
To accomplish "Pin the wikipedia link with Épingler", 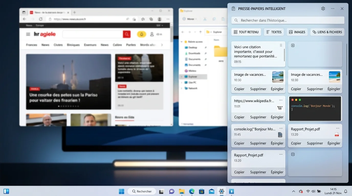I will pyautogui.click(x=277, y=117).
